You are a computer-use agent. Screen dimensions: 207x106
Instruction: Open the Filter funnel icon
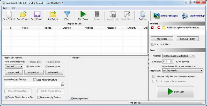[67, 14]
